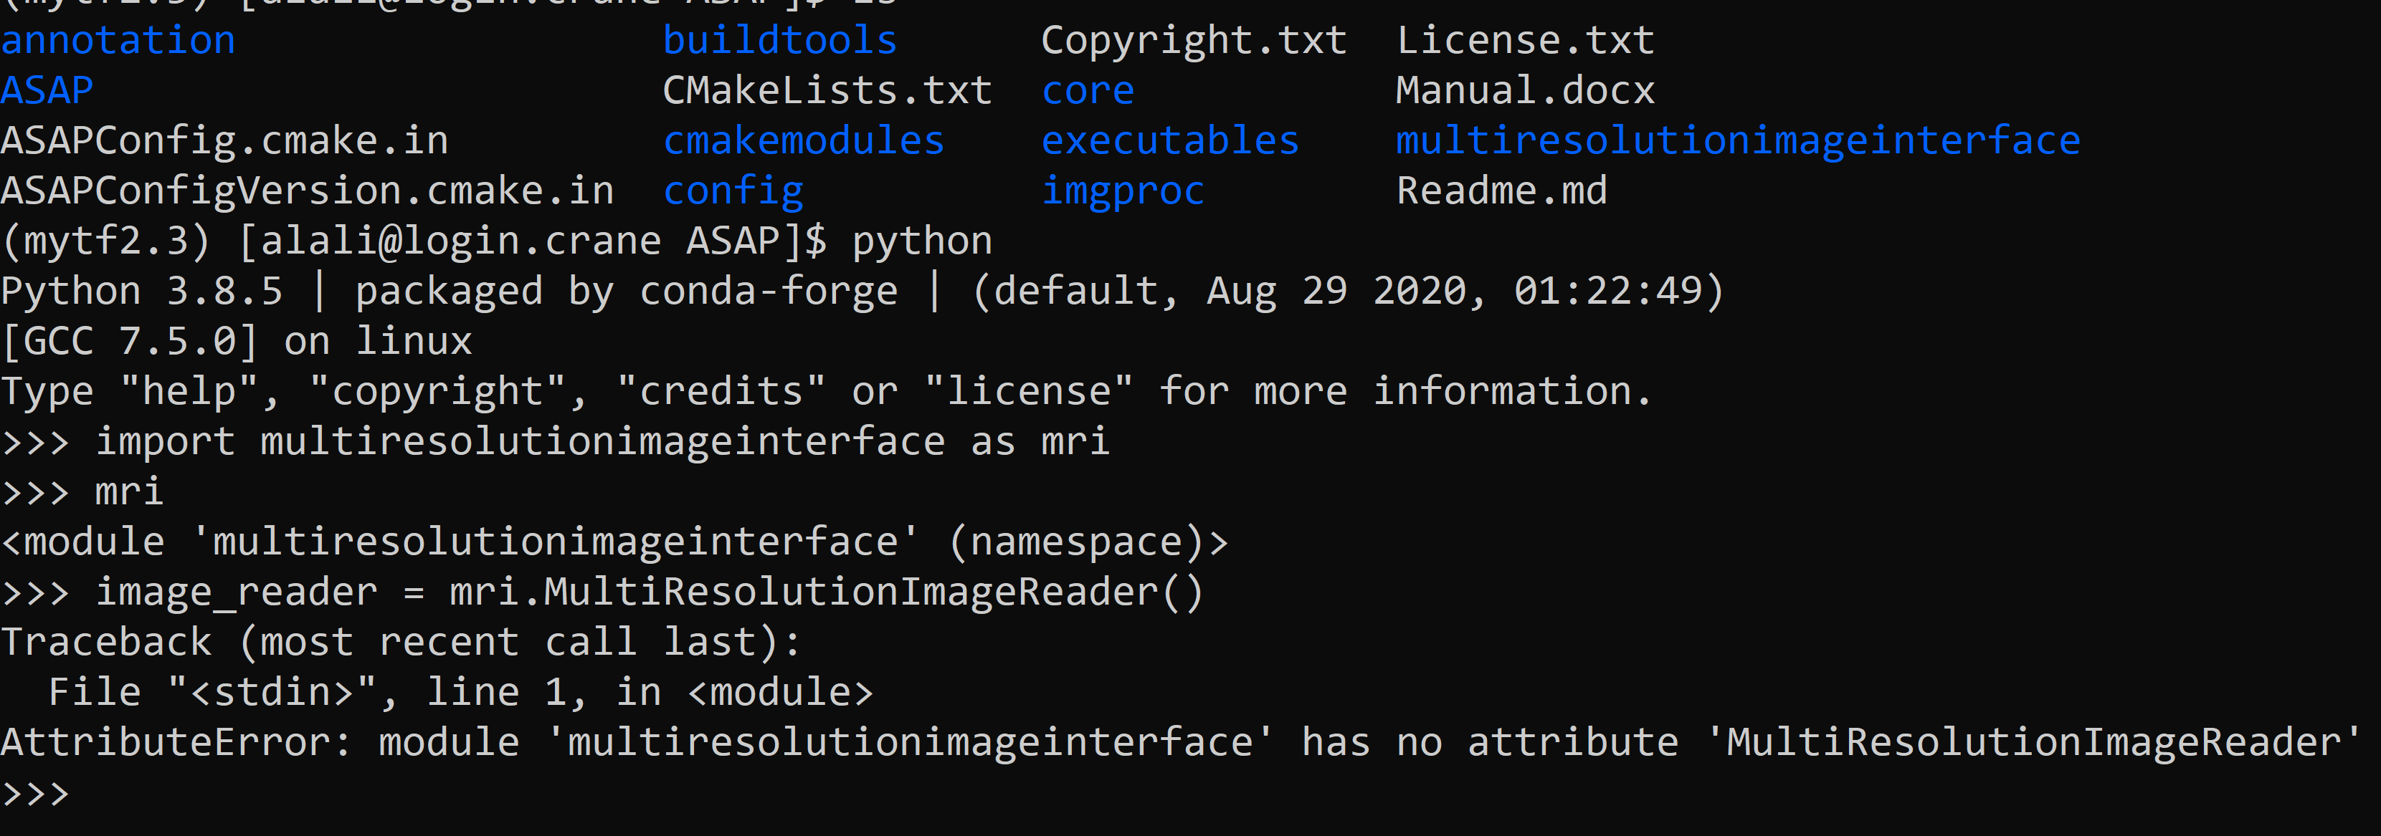Click the cmakemodules directory entry
This screenshot has height=836, width=2381.
coord(803,140)
